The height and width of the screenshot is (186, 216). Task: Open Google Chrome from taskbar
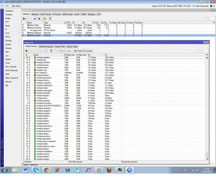click(46, 170)
